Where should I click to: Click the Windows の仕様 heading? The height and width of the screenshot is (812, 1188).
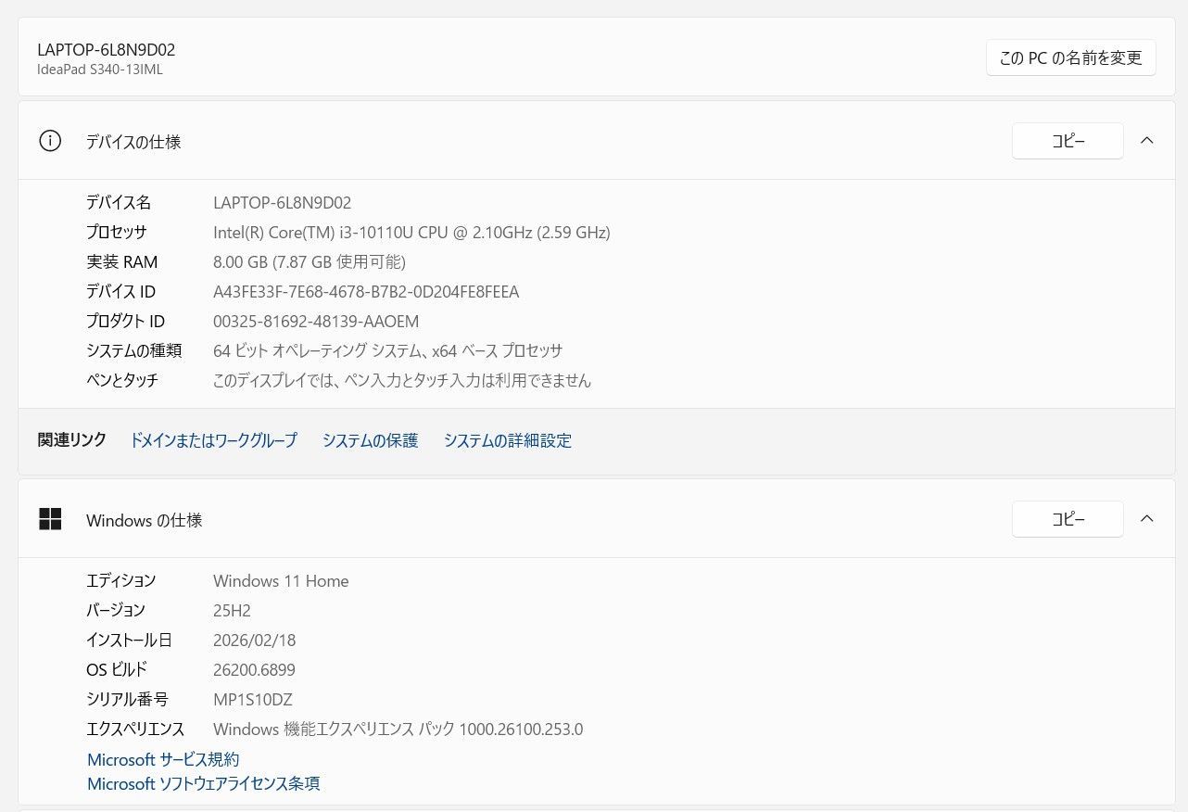pos(145,520)
